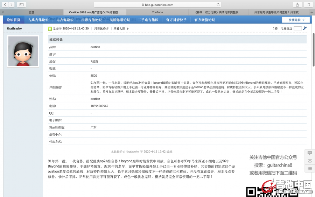Click the Safari back arrow button
This screenshot has height=197, width=315.
(x=5, y=5)
